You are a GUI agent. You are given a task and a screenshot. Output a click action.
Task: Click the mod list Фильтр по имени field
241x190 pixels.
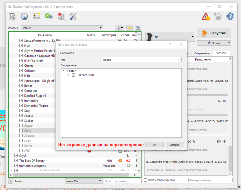coord(123,181)
